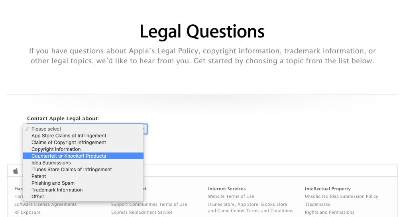The height and width of the screenshot is (217, 403).
Task: Select Other in the topic dropdown
Action: click(x=38, y=197)
